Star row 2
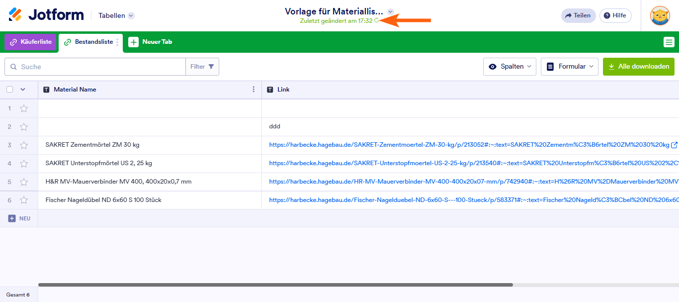The width and height of the screenshot is (679, 302). point(24,127)
